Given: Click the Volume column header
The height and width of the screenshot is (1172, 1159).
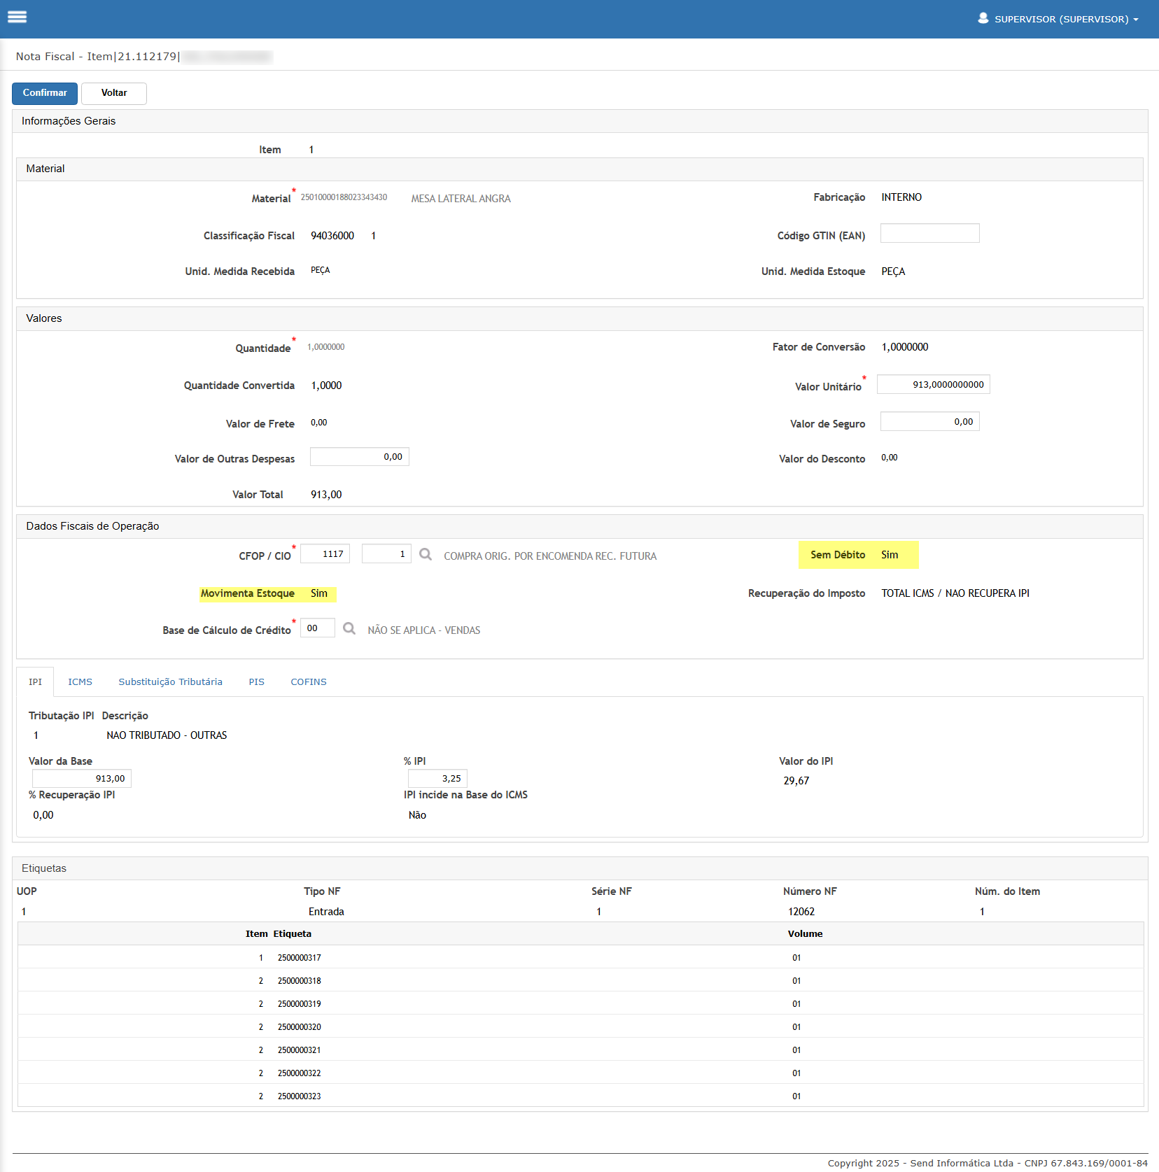Looking at the screenshot, I should [x=805, y=934].
